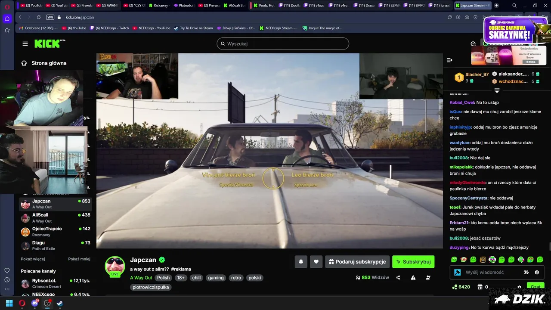Viewport: 551px width, 310px height.
Task: Go to Strona główna in sidebar
Action: click(x=44, y=63)
